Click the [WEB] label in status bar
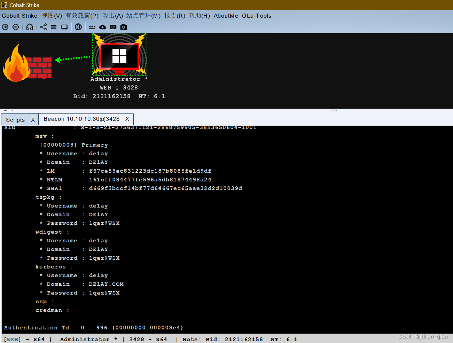This screenshot has height=343, width=453. pos(12,340)
